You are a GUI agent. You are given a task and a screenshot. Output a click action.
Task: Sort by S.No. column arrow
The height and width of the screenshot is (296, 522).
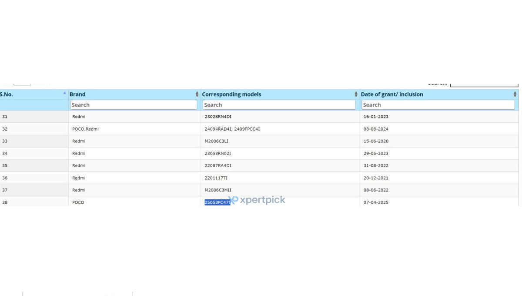65,93
